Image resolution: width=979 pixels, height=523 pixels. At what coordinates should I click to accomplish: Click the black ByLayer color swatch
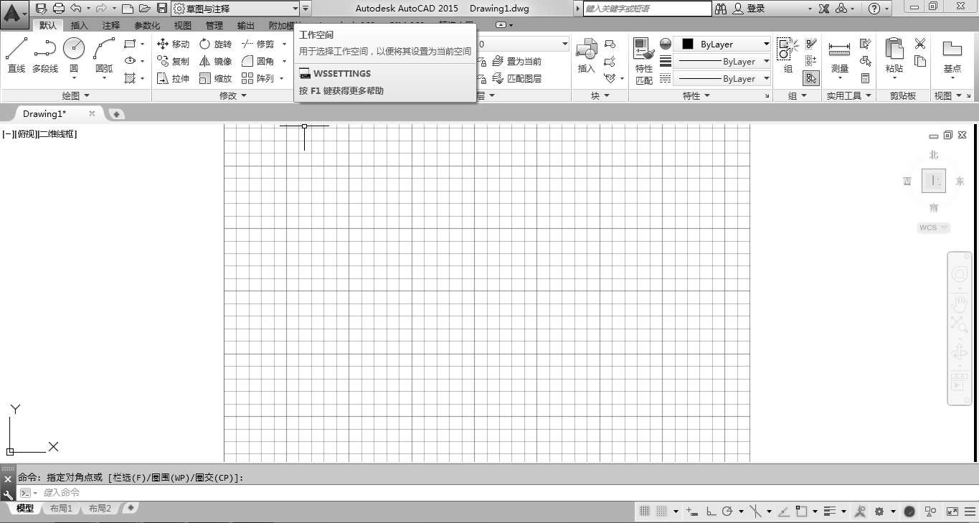(688, 44)
